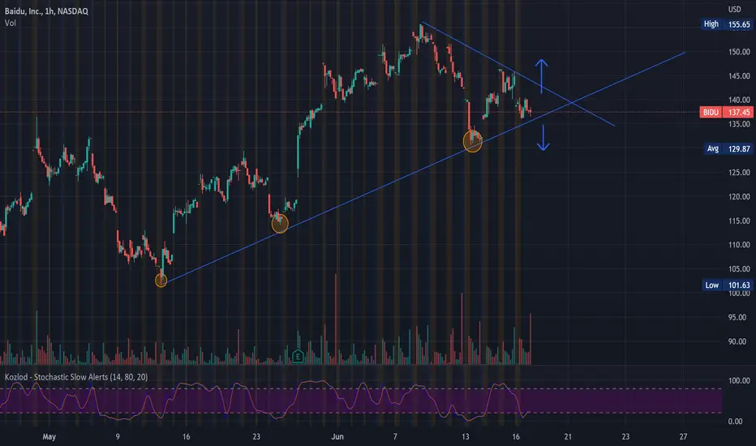This screenshot has width=756, height=446.
Task: Click the BIDU price tag 137.45
Action: coord(726,113)
